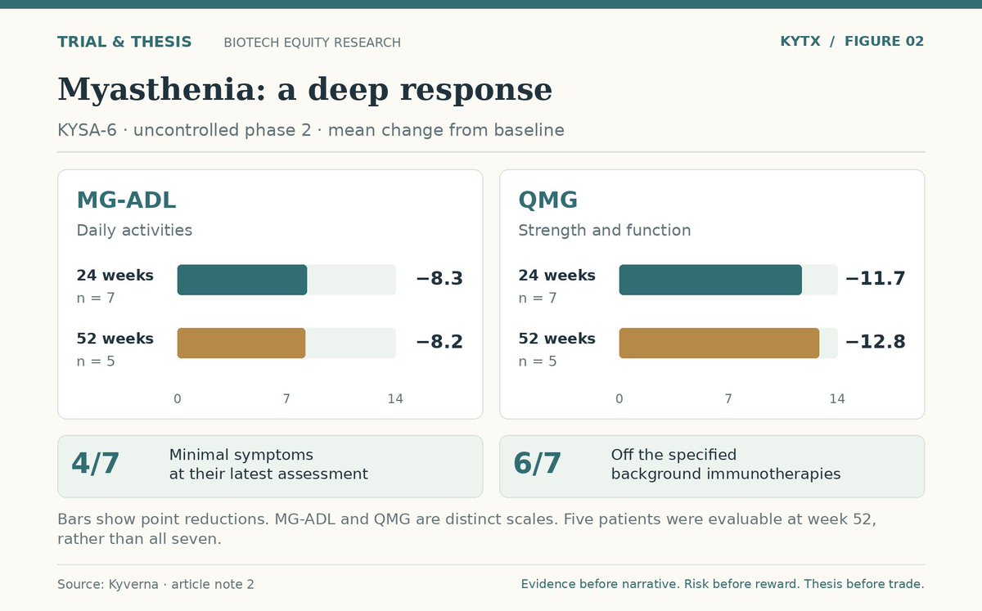The image size is (982, 611).
Task: Click the QMG card title
Action: coord(548,200)
